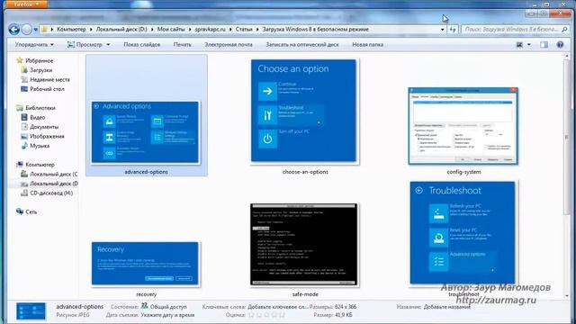The height and width of the screenshot is (324, 576).
Task: Click the advanced-options file name label
Action: coord(146,172)
